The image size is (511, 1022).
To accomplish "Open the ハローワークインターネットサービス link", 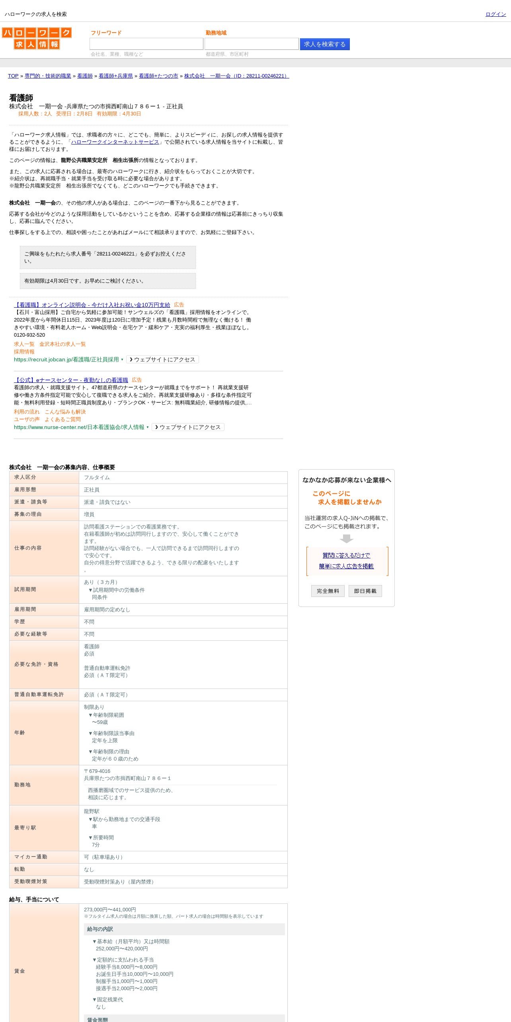I will (115, 142).
